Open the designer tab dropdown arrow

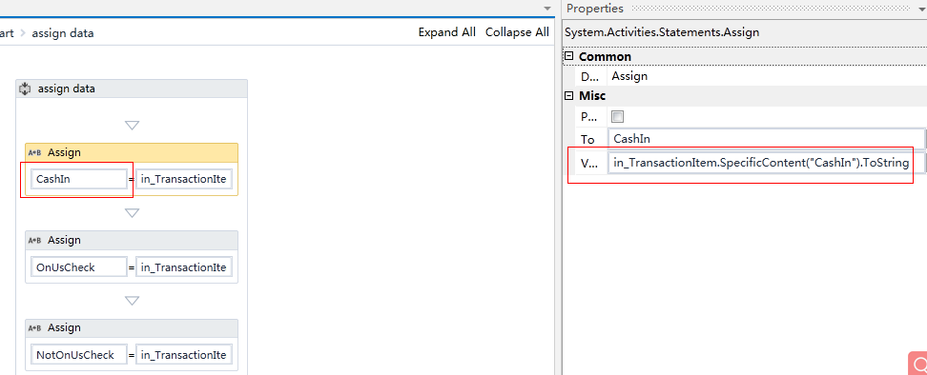[546, 9]
